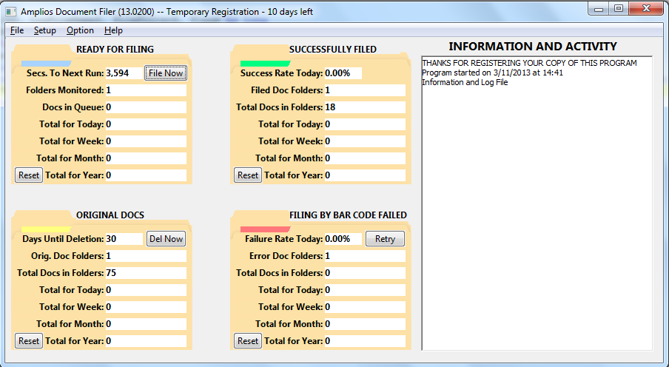Open the Help menu
The image size is (669, 367).
(113, 30)
